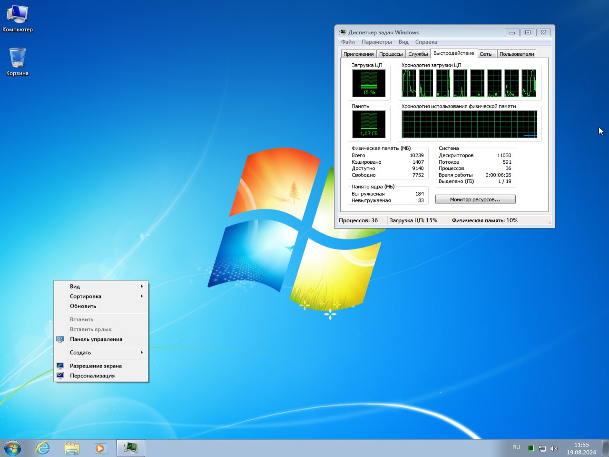This screenshot has width=609, height=457.
Task: Open Windows Media Player from the taskbar
Action: tap(100, 448)
